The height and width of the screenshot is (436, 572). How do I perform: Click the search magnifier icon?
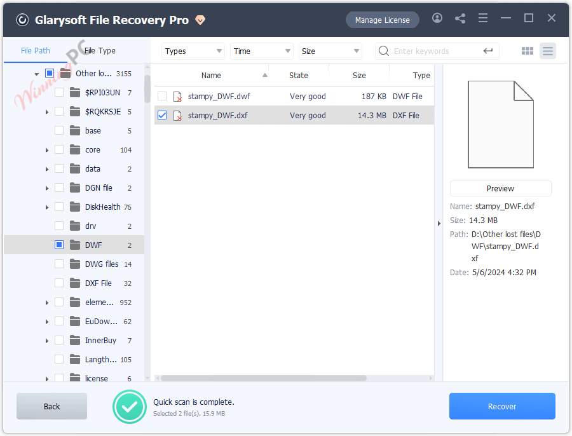point(384,51)
